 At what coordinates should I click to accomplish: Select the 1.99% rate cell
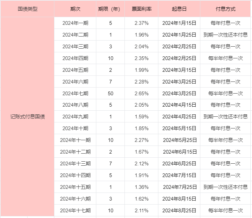[x=141, y=70]
